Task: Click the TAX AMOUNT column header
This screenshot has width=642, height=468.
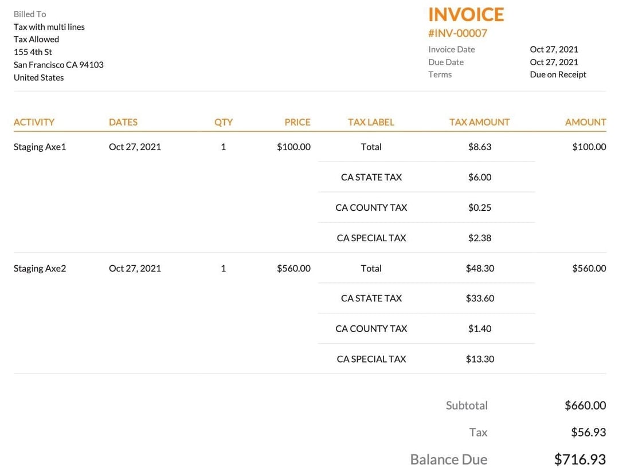Action: [x=479, y=122]
